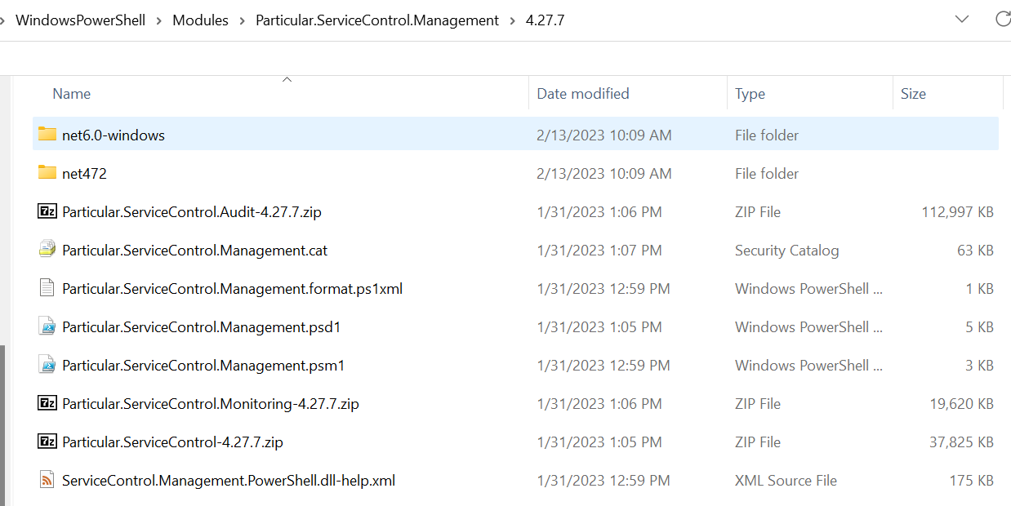1011x506 pixels.
Task: Click the security catalog icon for the .cat file
Action: [47, 249]
